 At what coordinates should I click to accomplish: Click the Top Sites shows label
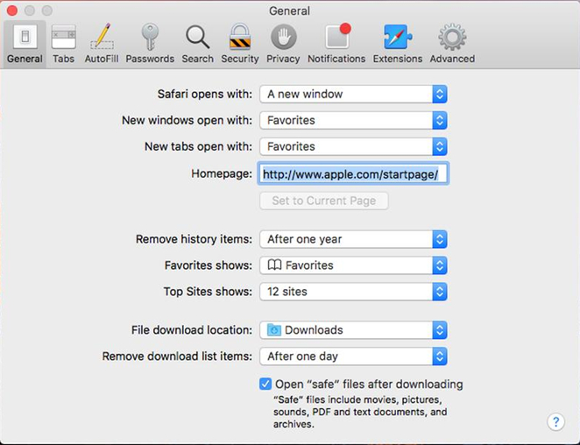point(208,292)
